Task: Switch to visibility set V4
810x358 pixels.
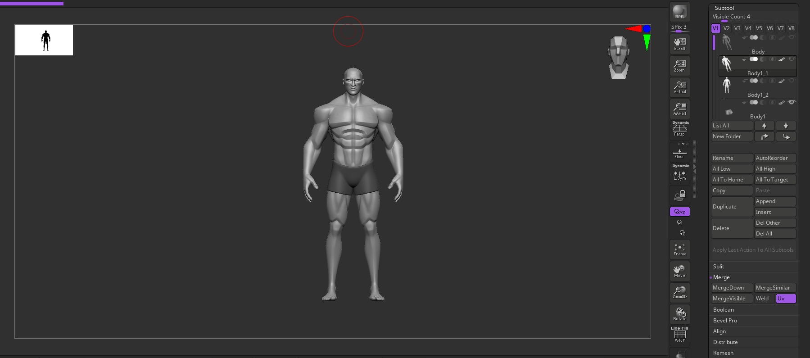Action: 748,28
